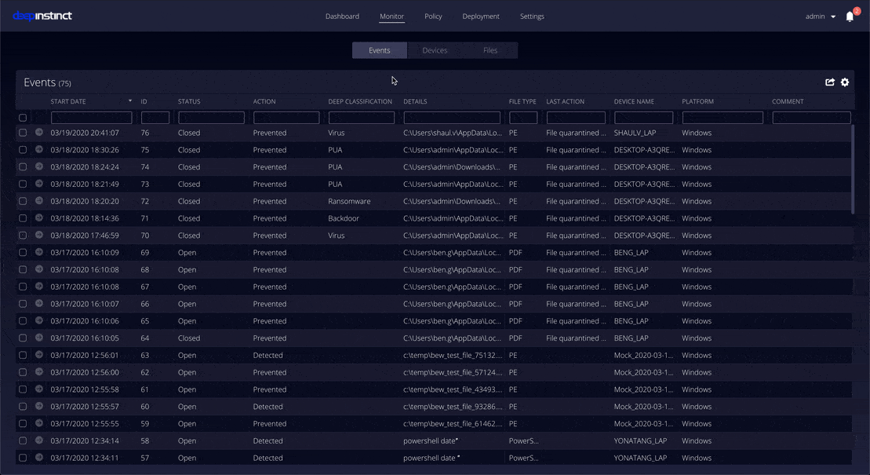This screenshot has width=870, height=475.
Task: Check the box for event 75
Action: click(x=23, y=150)
